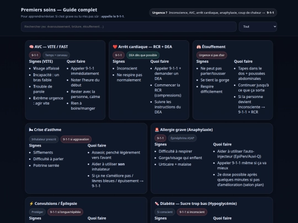This screenshot has width=298, height=223.
Task: Open the Tout category dropdown
Action: coord(258,26)
